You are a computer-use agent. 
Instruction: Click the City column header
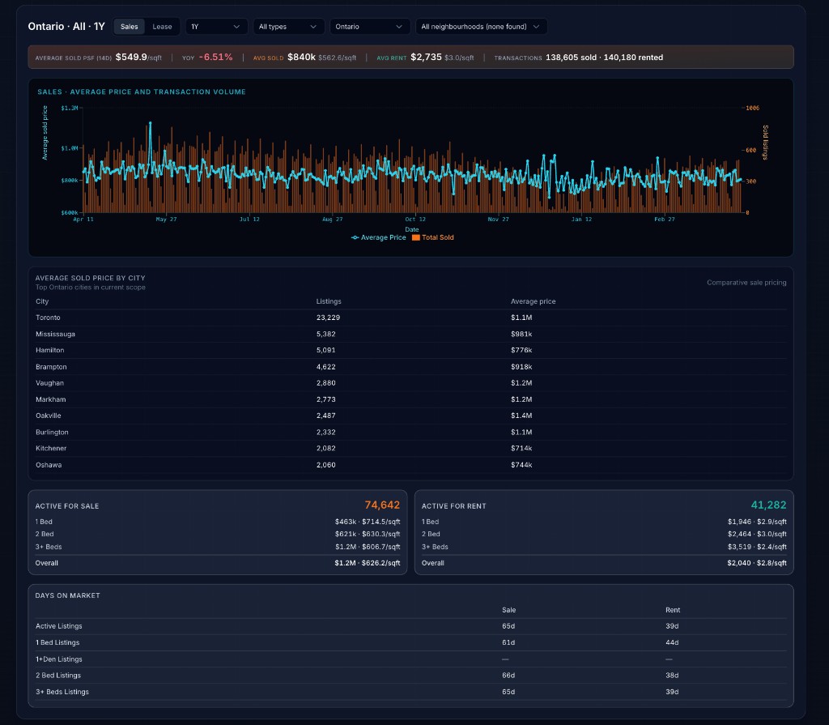[42, 301]
